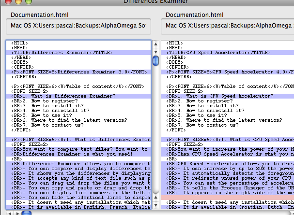The width and height of the screenshot is (294, 215).
Task: Click right line 'It is available in Croatian, Dutch'
Action: point(228,207)
